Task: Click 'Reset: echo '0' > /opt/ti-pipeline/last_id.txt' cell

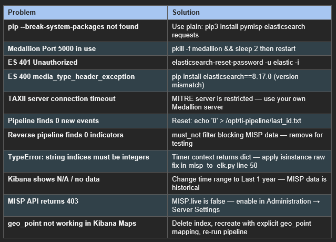Action: tap(249, 121)
